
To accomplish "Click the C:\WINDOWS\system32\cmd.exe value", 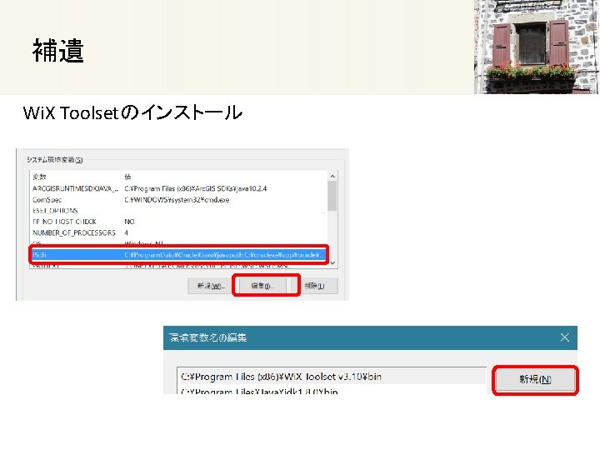I will 177,200.
